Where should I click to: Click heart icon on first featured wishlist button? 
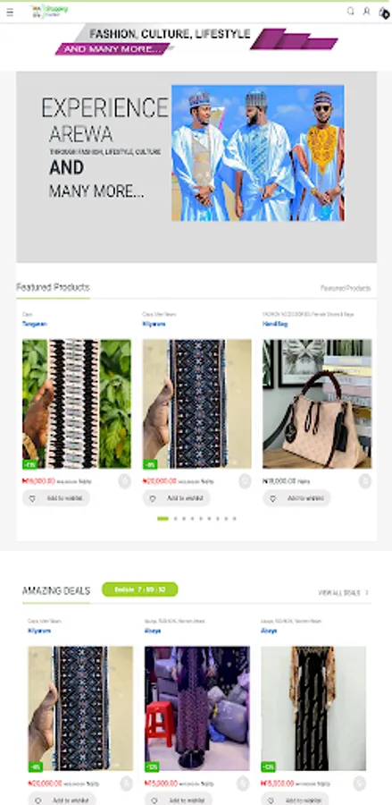tap(32, 498)
